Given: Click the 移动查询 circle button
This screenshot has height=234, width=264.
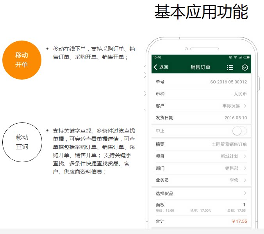Looking at the screenshot, I should click(x=22, y=142).
